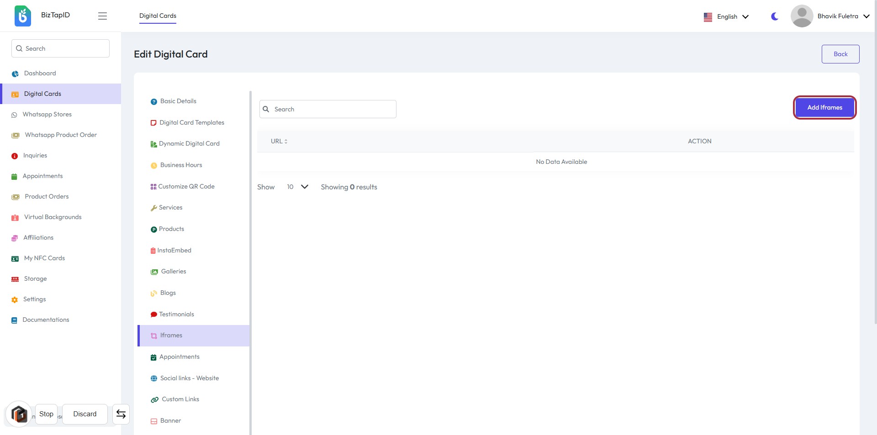The height and width of the screenshot is (435, 877).
Task: Select Testimonials from the card menu
Action: pos(176,314)
